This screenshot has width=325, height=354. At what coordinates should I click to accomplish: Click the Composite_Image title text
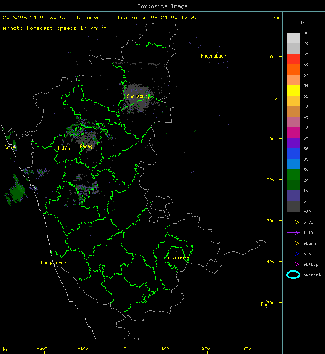pyautogui.click(x=162, y=6)
